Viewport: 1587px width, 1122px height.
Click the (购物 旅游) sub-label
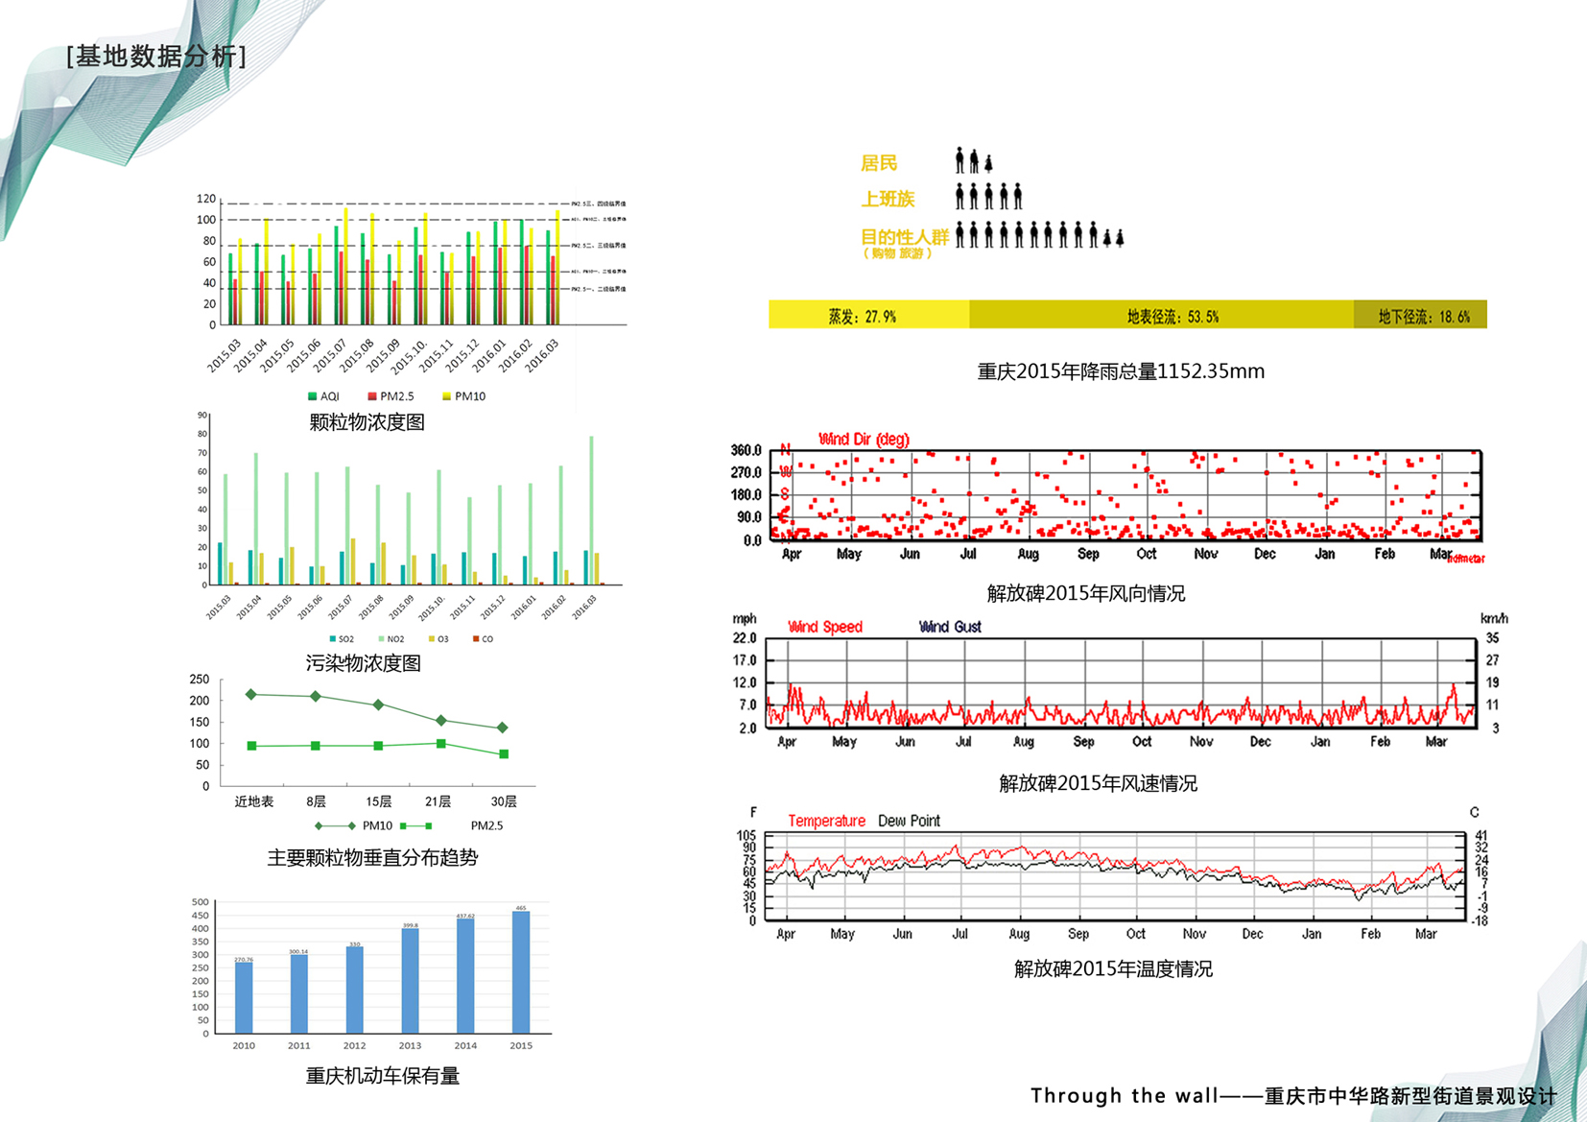click(x=898, y=254)
